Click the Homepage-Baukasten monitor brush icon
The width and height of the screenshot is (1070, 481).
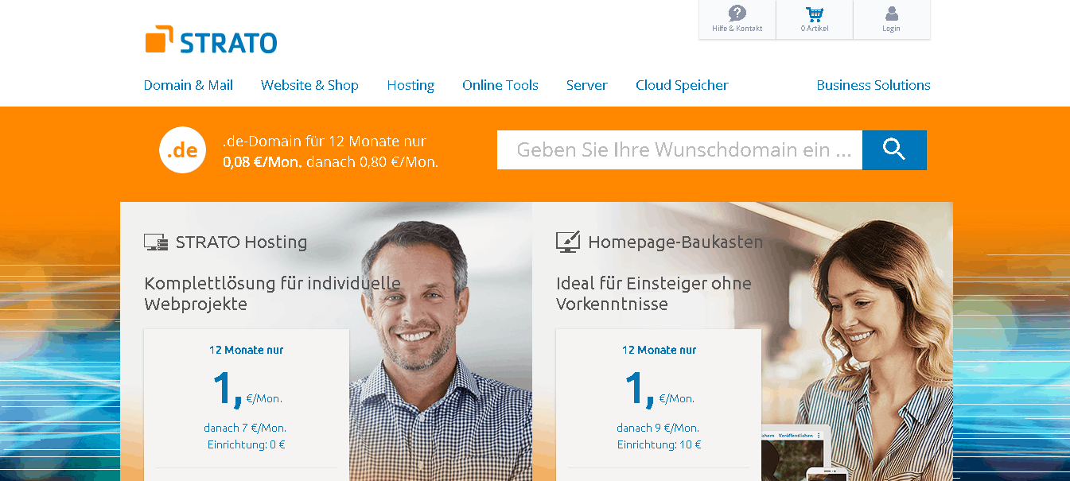[x=568, y=242]
